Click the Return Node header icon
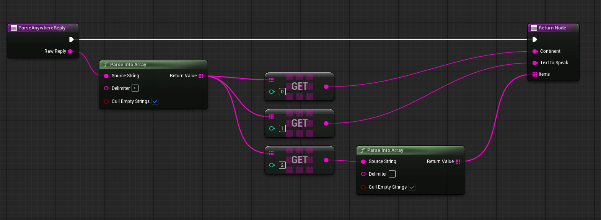Screen dimensions: 601x220 534,28
